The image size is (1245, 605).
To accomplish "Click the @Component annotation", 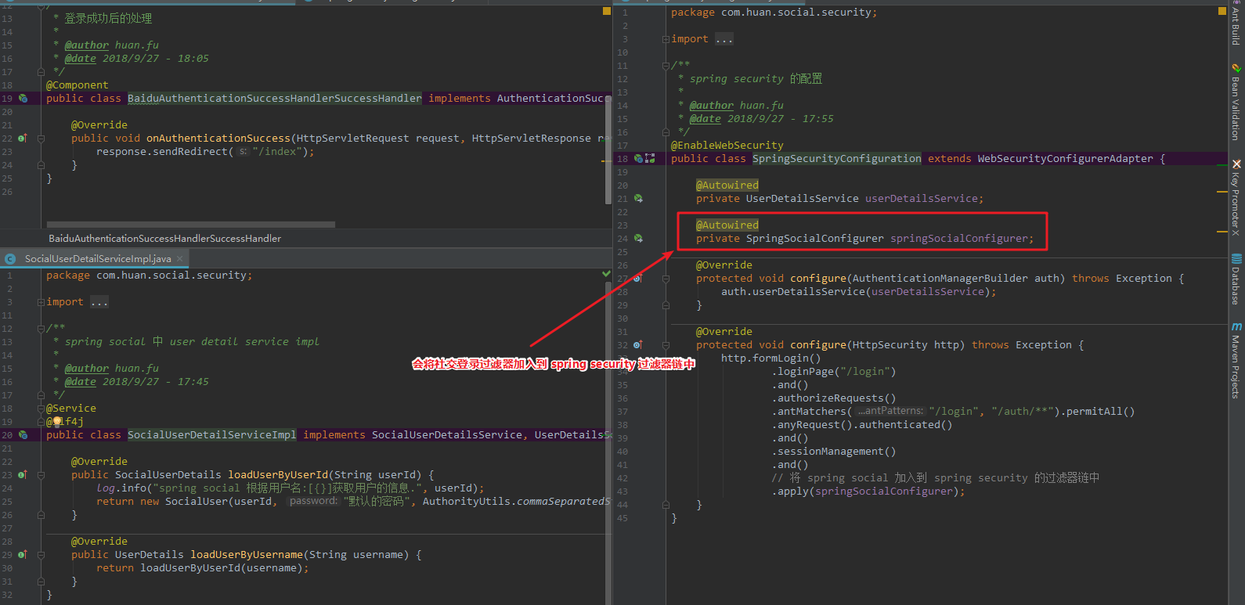I will [78, 85].
